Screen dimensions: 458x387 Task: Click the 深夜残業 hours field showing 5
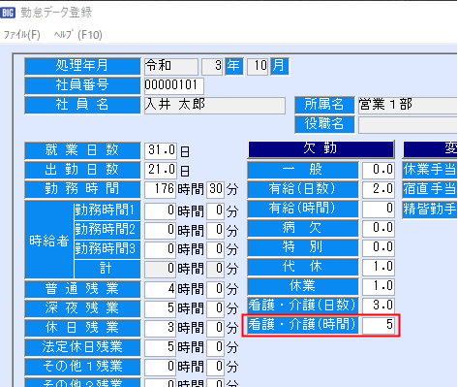(160, 308)
